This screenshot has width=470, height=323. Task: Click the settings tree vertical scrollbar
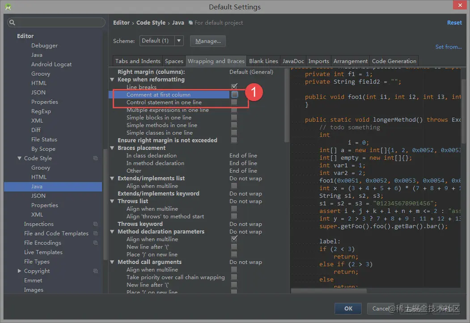(105, 204)
